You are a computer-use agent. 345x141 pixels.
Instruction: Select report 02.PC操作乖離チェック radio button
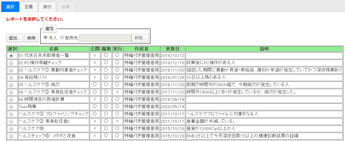click(x=11, y=63)
